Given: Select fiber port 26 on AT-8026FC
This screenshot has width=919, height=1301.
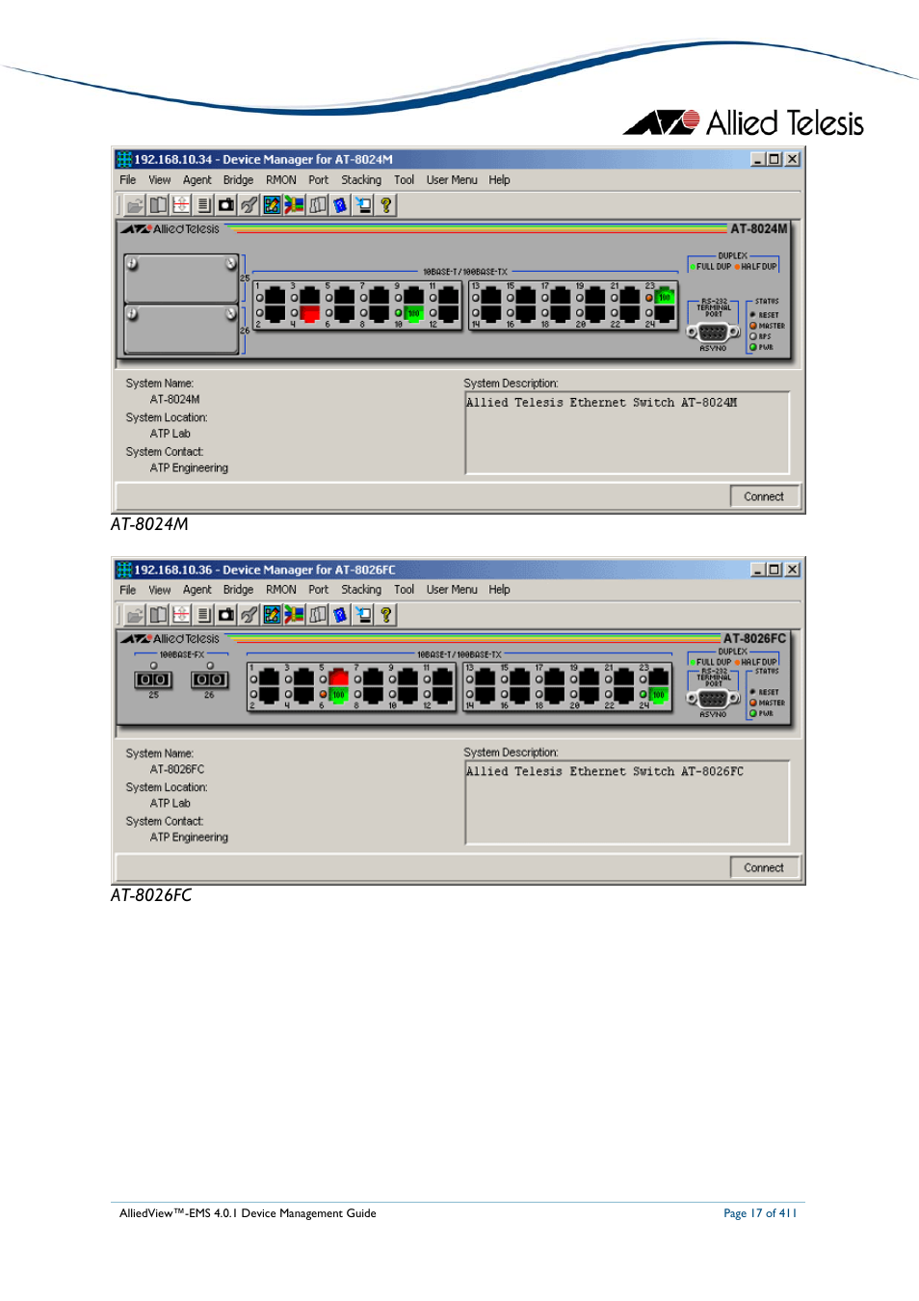Looking at the screenshot, I should coord(209,679).
